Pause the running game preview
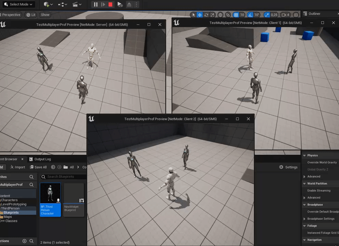 tap(95, 4)
